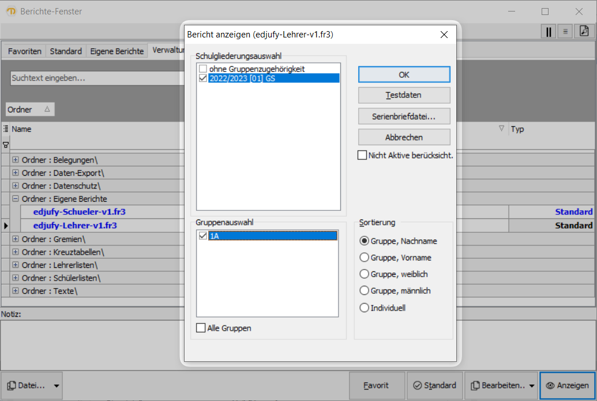
Task: Open the Bearbeiten.. dropdown arrow
Action: click(531, 386)
